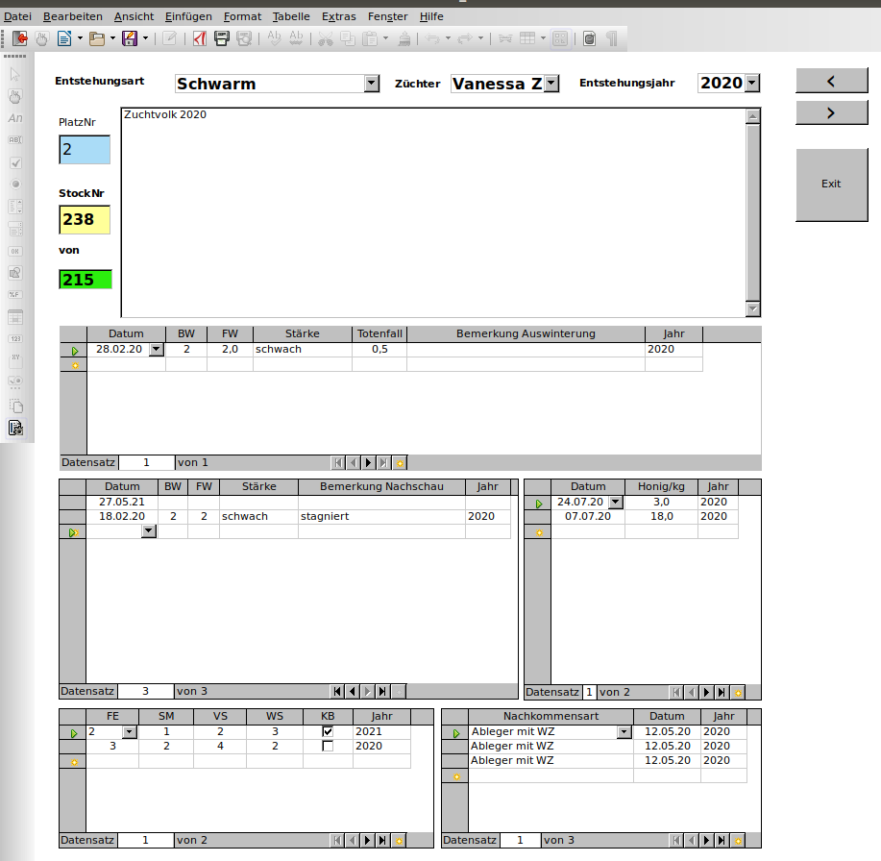Open the Tabelle menu

coord(291,16)
